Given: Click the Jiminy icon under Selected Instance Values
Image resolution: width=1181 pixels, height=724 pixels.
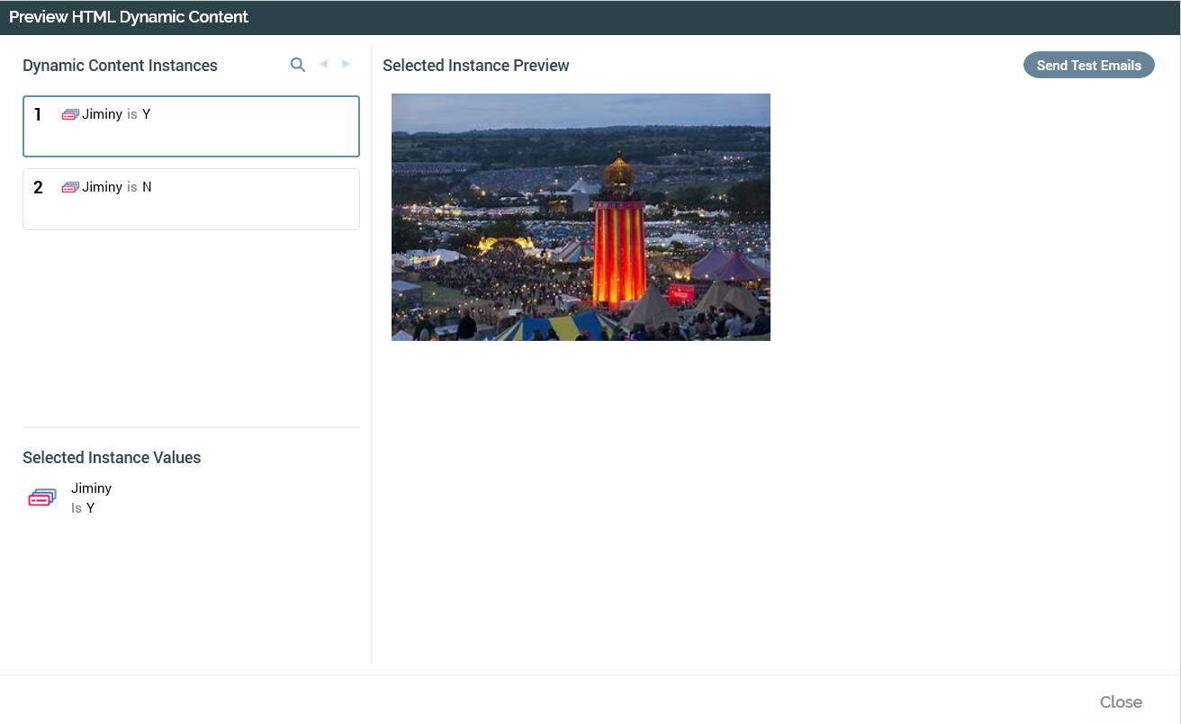Looking at the screenshot, I should pyautogui.click(x=42, y=497).
